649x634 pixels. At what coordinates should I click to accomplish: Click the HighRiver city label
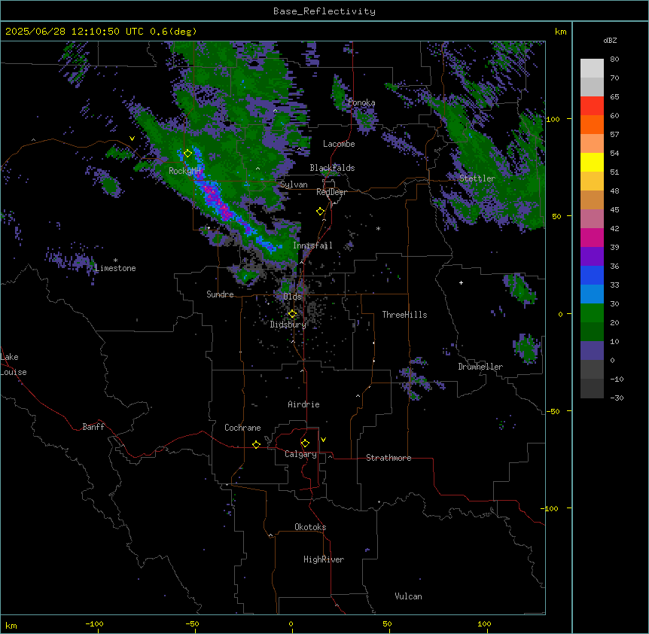pos(324,559)
